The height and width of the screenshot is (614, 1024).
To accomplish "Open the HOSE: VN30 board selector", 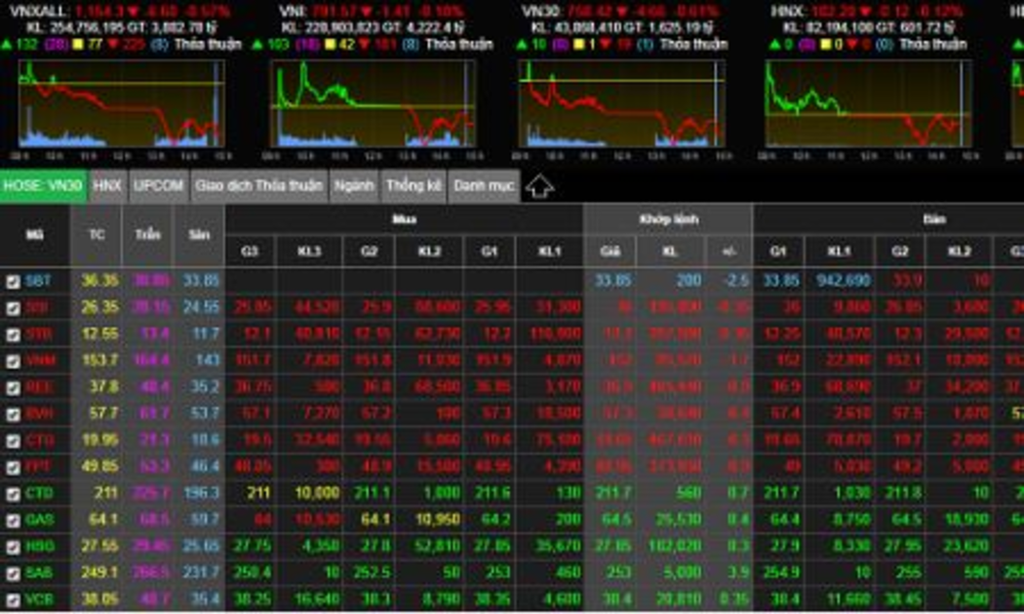I will (43, 185).
